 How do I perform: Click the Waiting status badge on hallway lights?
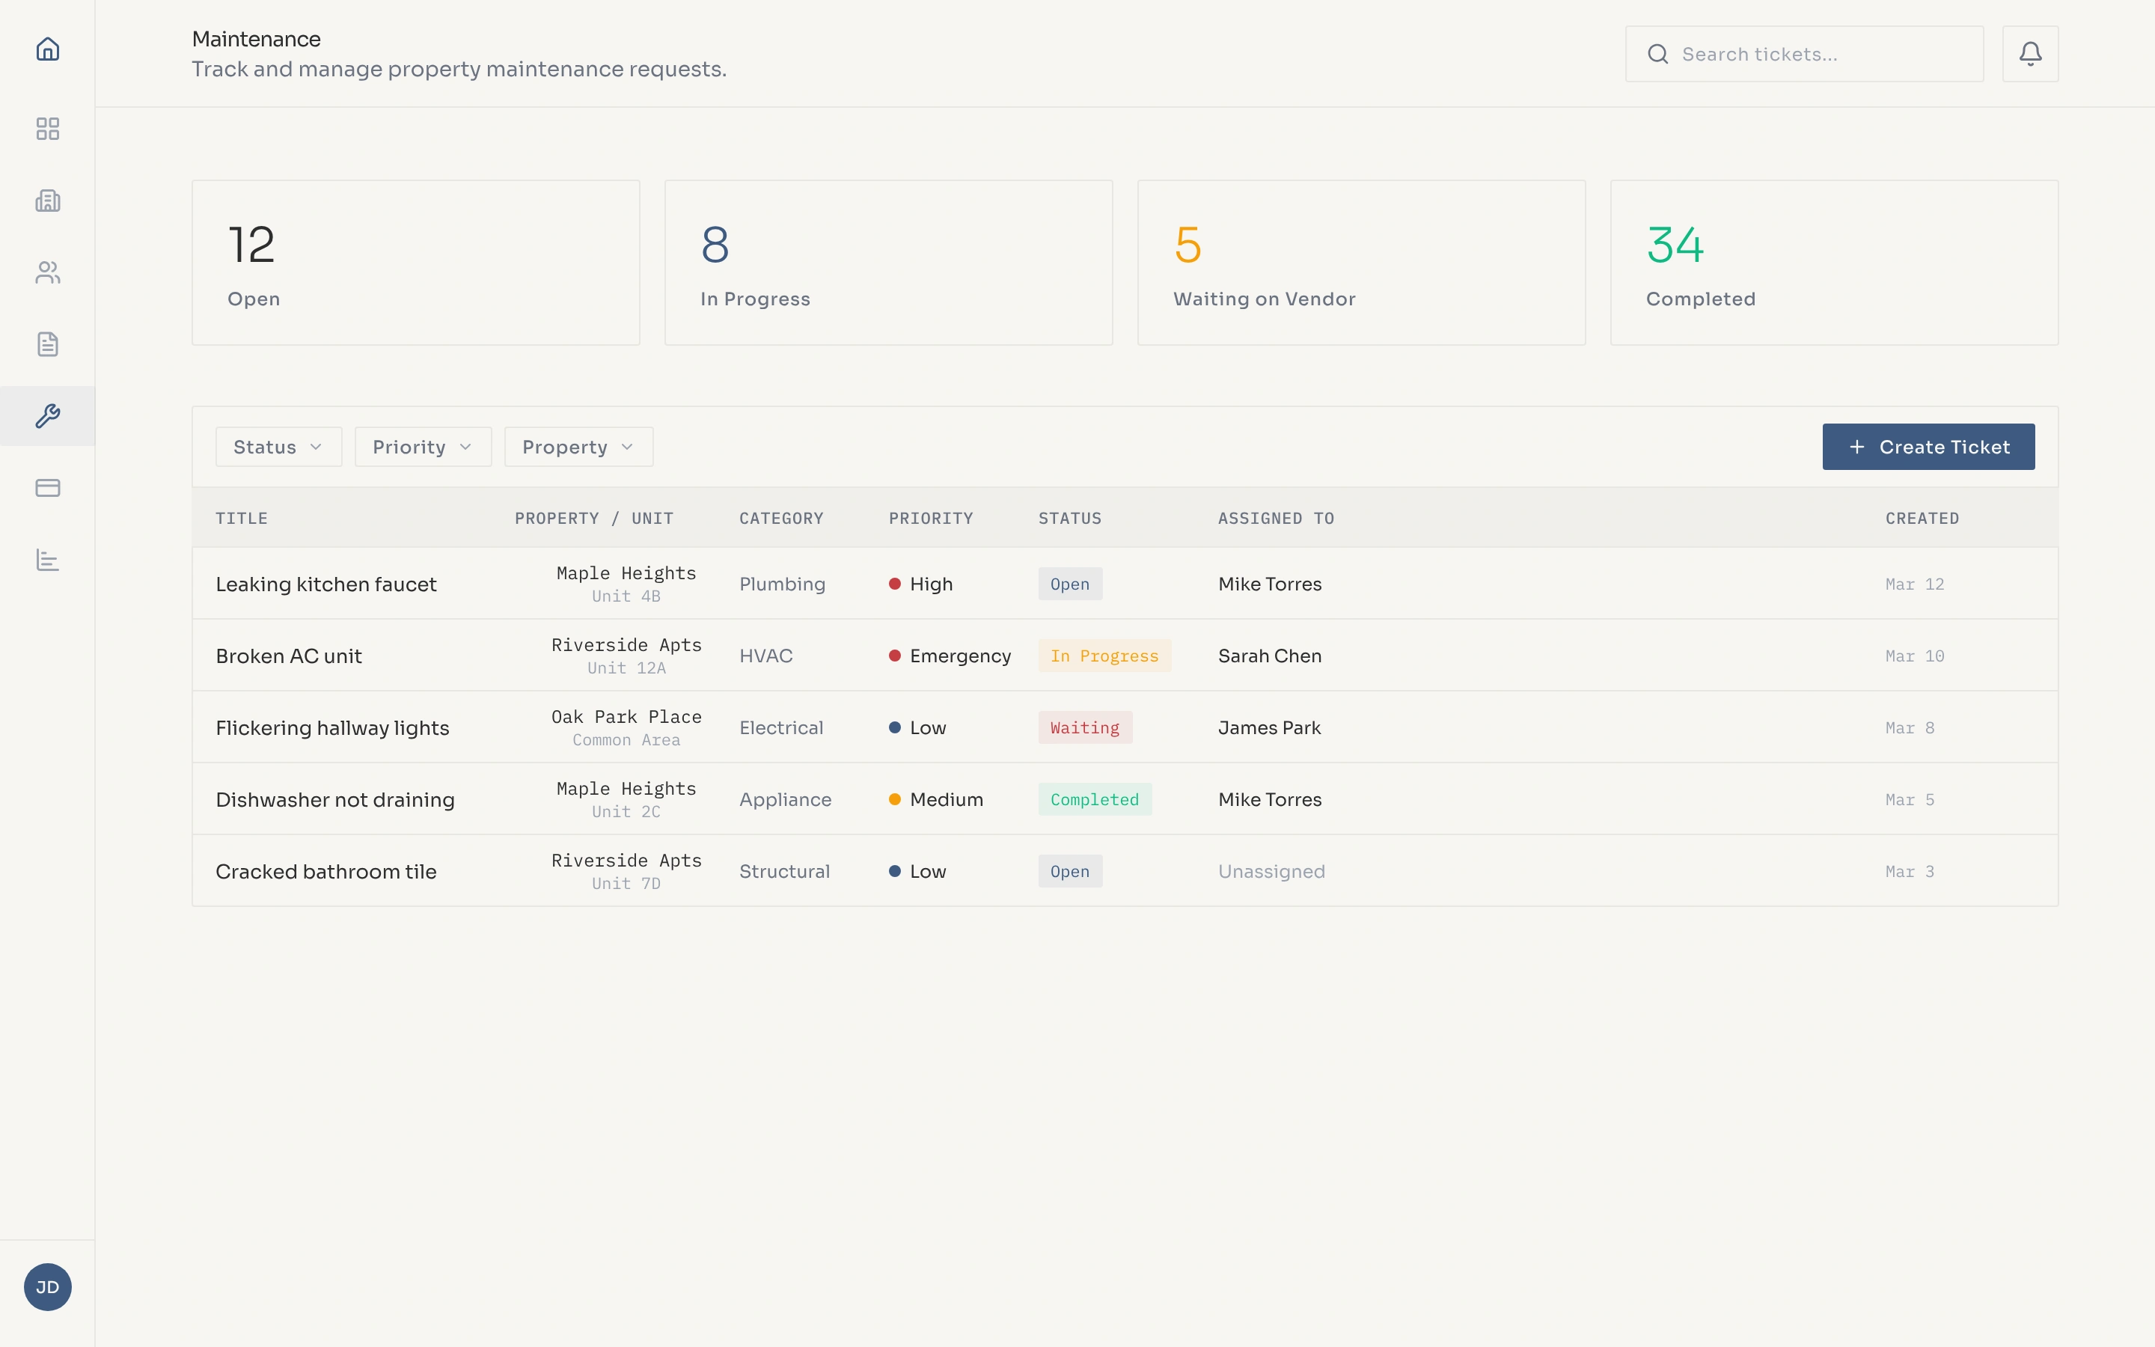point(1083,727)
